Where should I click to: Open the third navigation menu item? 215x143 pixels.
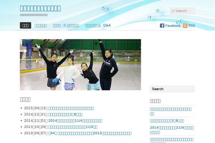coord(57,26)
